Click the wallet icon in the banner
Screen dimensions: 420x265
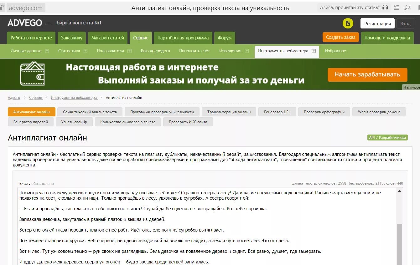click(x=32, y=74)
